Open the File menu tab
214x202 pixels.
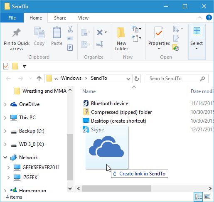[12, 18]
